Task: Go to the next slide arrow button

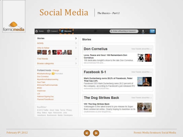Action: tap(96, 133)
